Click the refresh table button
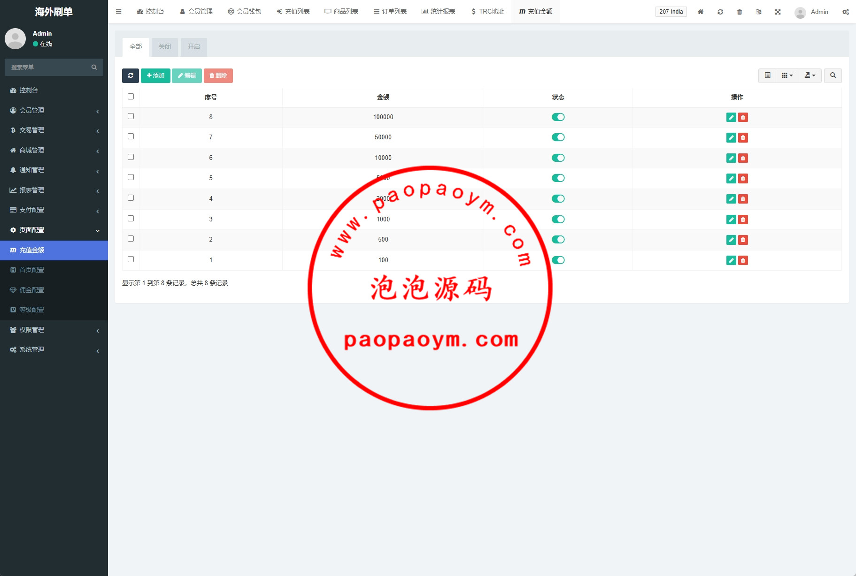Image resolution: width=856 pixels, height=576 pixels. pos(130,76)
